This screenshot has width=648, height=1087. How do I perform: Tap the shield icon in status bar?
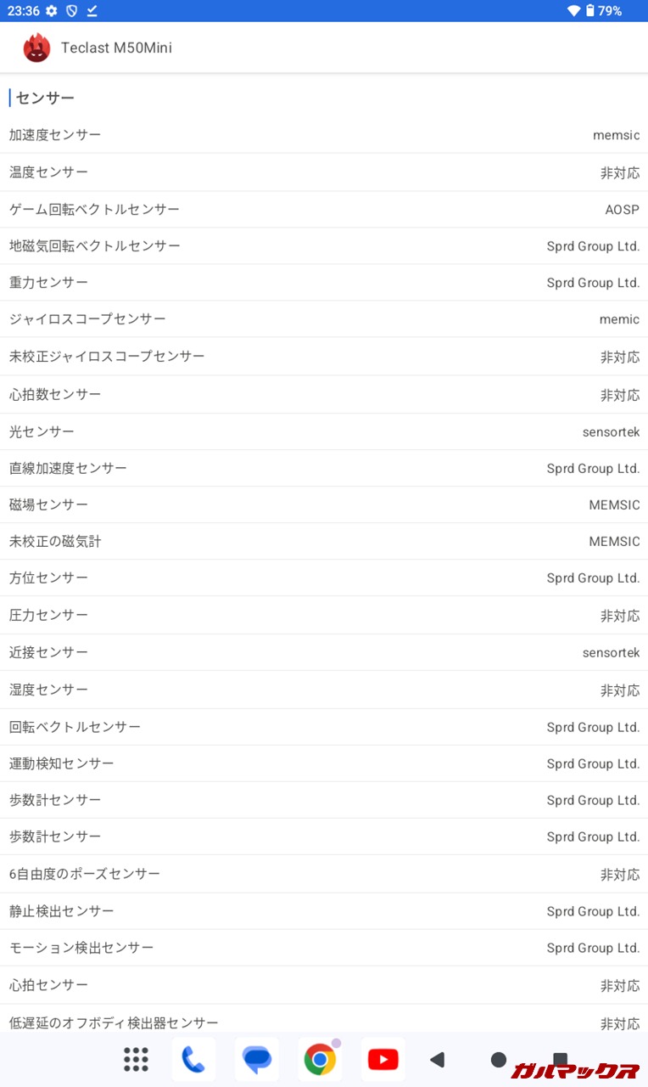[72, 11]
